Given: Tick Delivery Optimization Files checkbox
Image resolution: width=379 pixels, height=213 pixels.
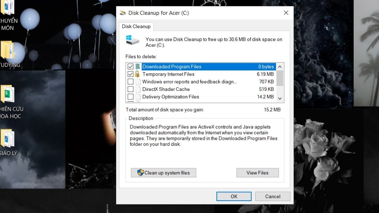Looking at the screenshot, I should [x=130, y=97].
